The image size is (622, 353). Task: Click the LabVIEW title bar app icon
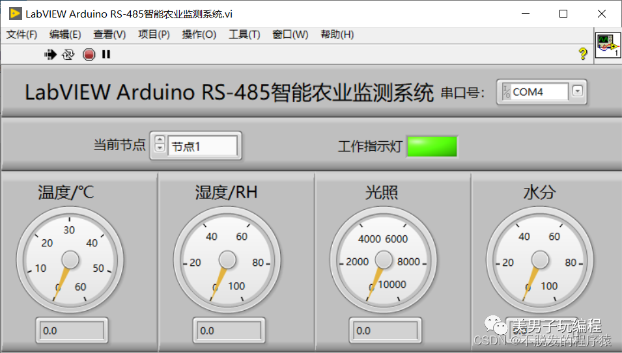(16, 14)
